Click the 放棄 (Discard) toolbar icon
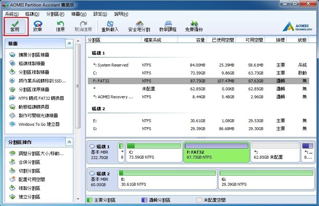 [x=38, y=26]
